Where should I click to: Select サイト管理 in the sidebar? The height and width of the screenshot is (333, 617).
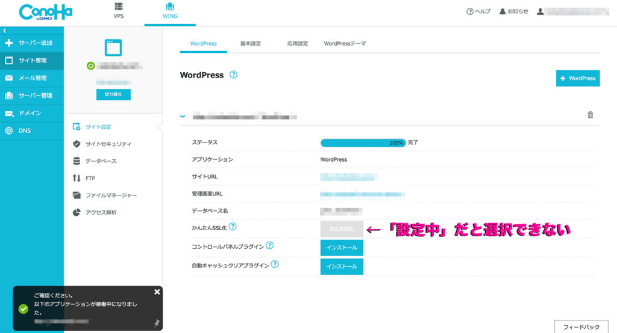tap(32, 61)
